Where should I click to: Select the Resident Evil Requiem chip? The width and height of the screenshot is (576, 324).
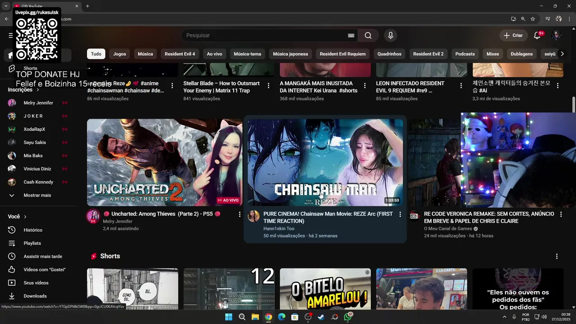(343, 54)
